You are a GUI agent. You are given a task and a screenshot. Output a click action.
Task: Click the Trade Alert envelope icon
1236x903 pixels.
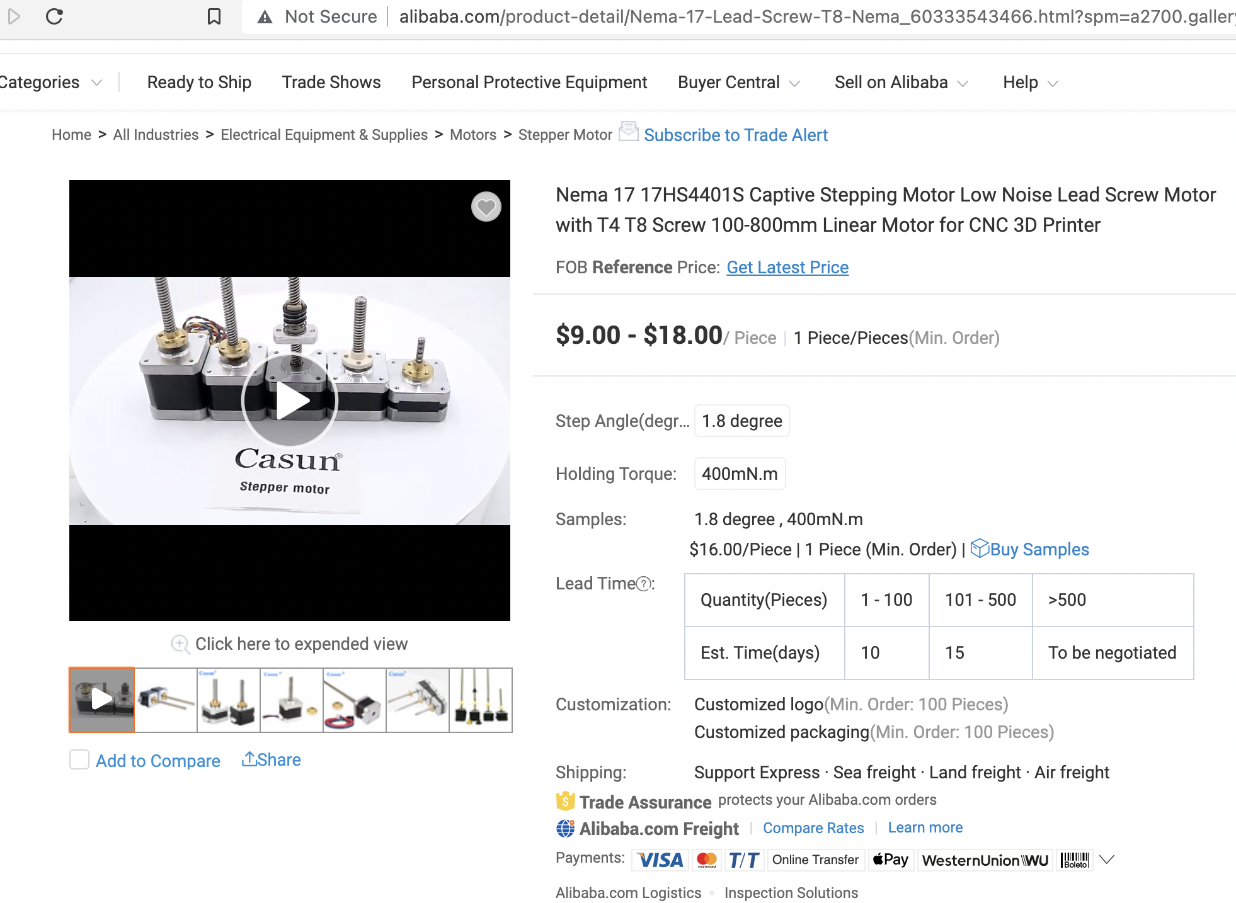(x=628, y=131)
